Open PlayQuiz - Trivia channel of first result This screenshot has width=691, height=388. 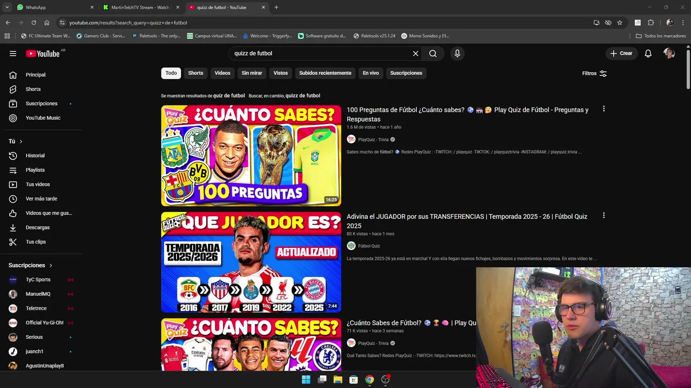pyautogui.click(x=373, y=140)
